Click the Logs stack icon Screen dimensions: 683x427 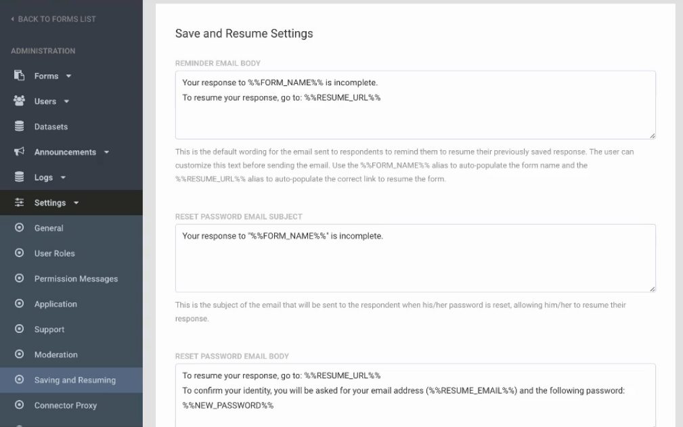coord(19,177)
